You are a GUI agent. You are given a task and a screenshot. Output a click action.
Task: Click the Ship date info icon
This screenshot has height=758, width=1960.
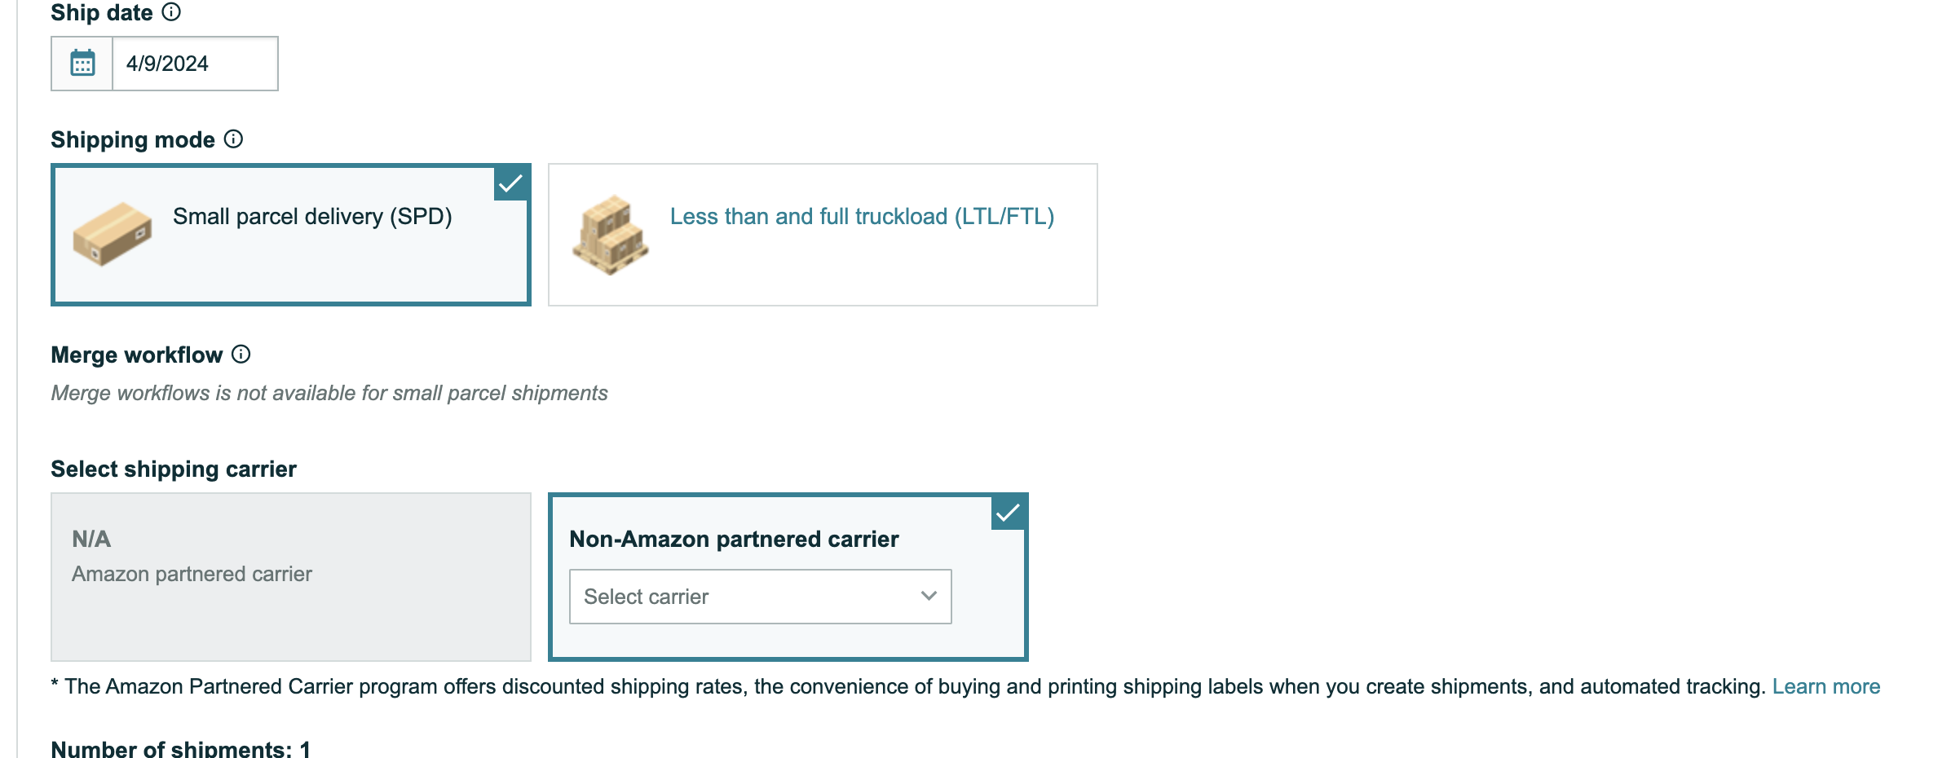[x=171, y=12]
